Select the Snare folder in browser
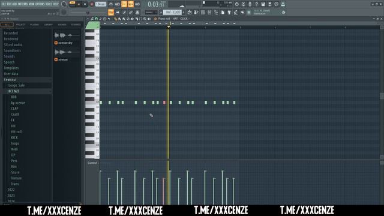Image resolution: width=384 pixels, height=216 pixels. pyautogui.click(x=15, y=172)
